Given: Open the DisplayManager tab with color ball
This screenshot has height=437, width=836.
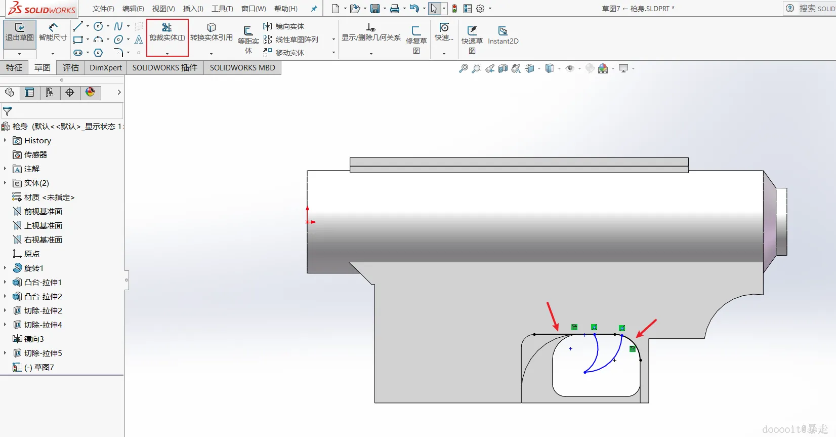Looking at the screenshot, I should point(90,92).
